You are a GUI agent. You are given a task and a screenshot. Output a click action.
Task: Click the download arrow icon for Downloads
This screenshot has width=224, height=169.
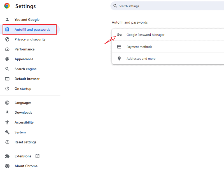[x=7, y=112]
